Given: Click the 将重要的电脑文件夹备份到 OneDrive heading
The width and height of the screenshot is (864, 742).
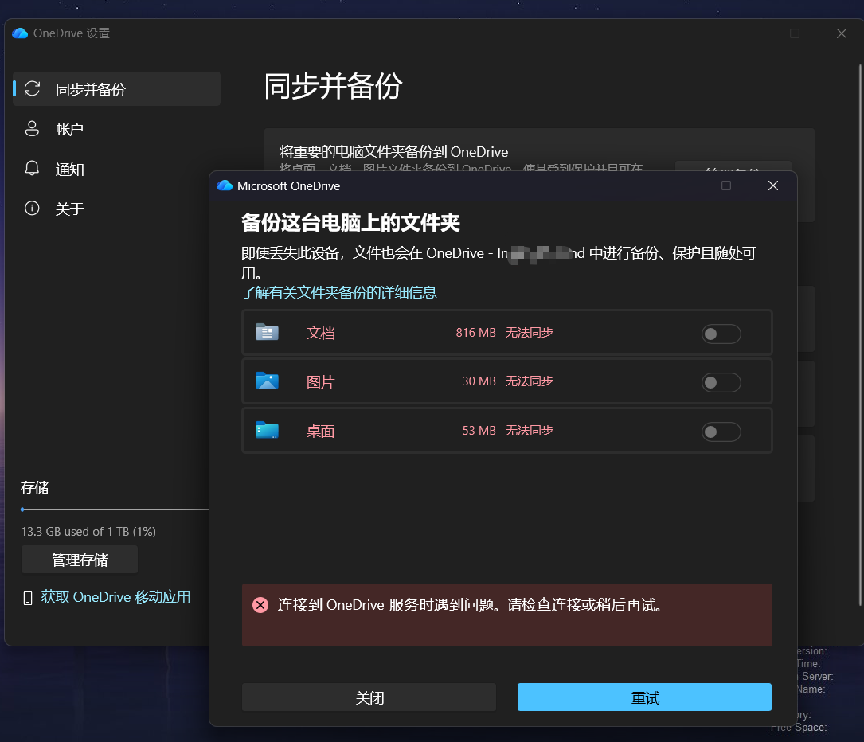Looking at the screenshot, I should [x=393, y=151].
